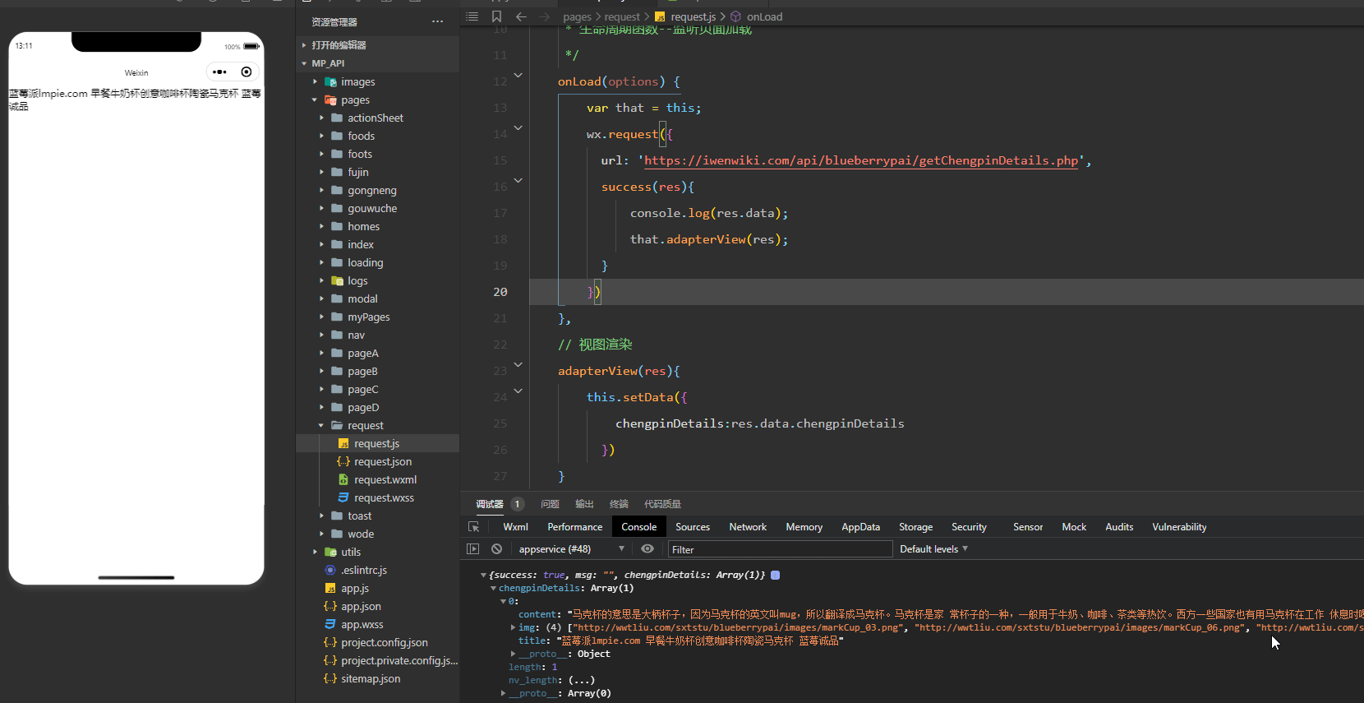
Task: Go forward with the right arrow icon
Action: tap(544, 16)
